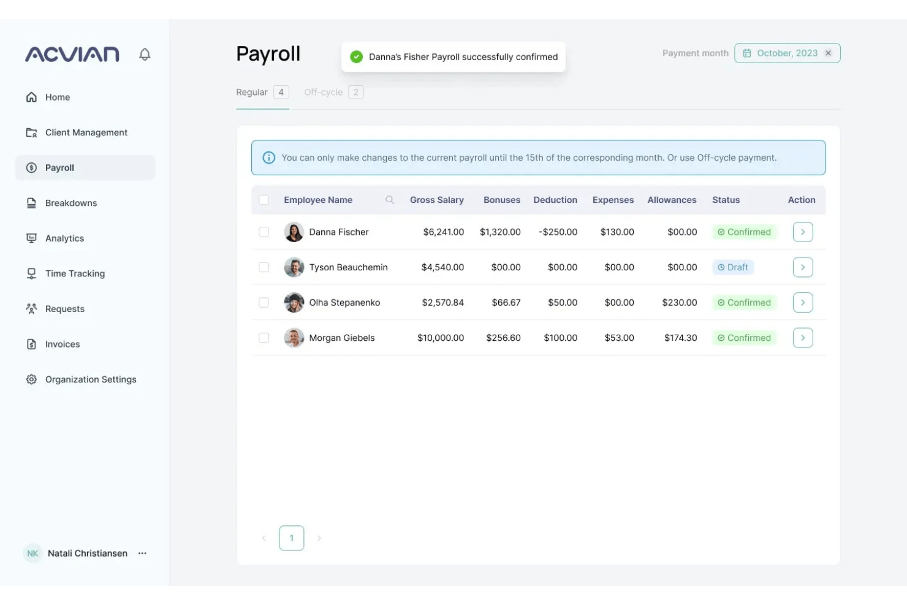Open Invoices in the sidebar

click(85, 344)
